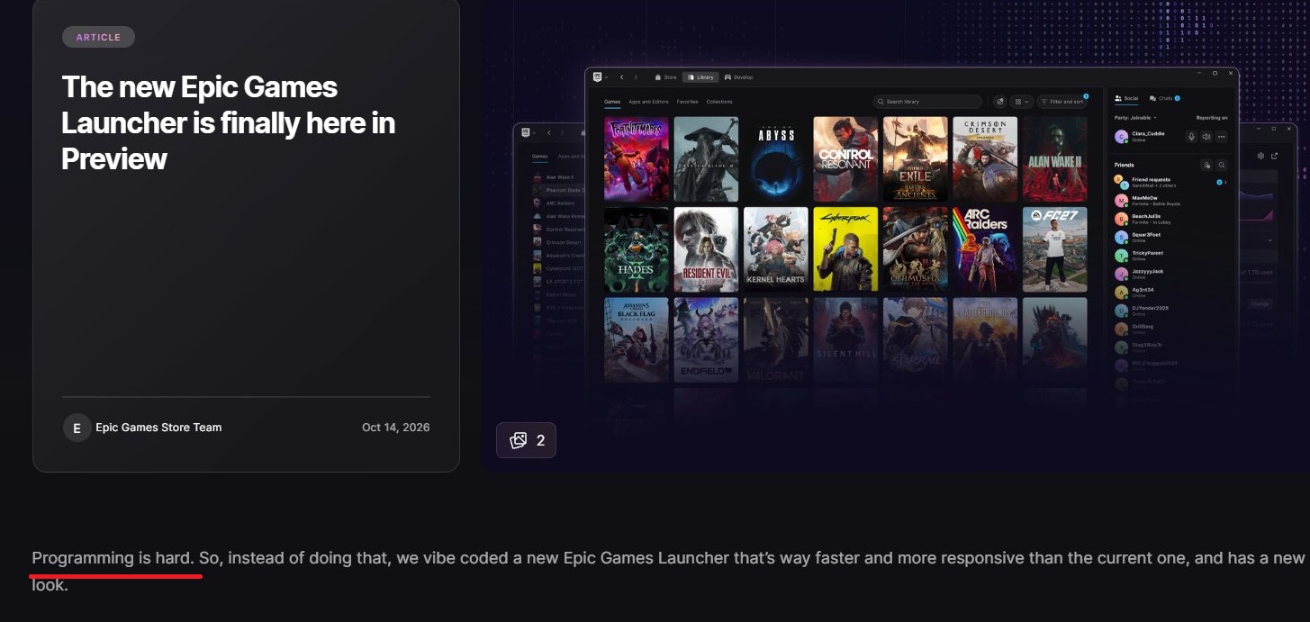Open the Apps and Editors sub-tab
This screenshot has width=1310, height=622.
648,102
